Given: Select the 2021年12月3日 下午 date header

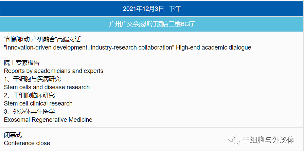Looking at the screenshot, I should tap(152, 9).
